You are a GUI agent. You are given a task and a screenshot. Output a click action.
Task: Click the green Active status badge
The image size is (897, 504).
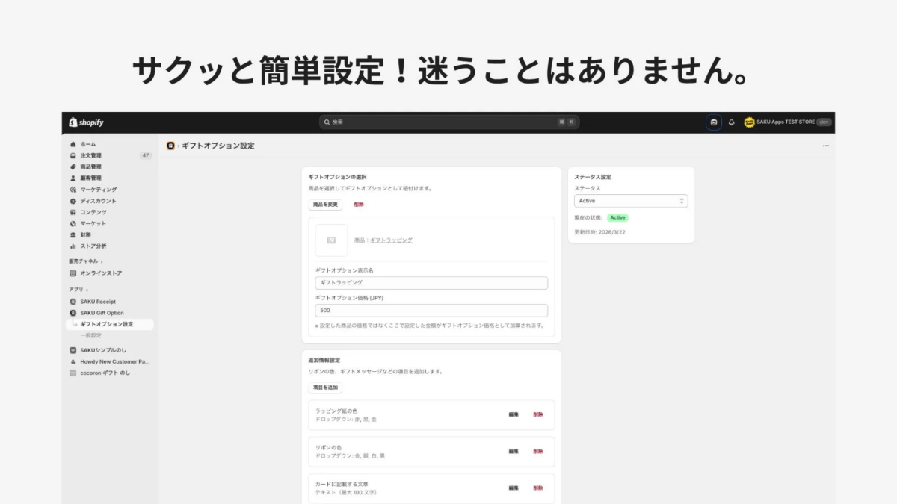tap(618, 217)
